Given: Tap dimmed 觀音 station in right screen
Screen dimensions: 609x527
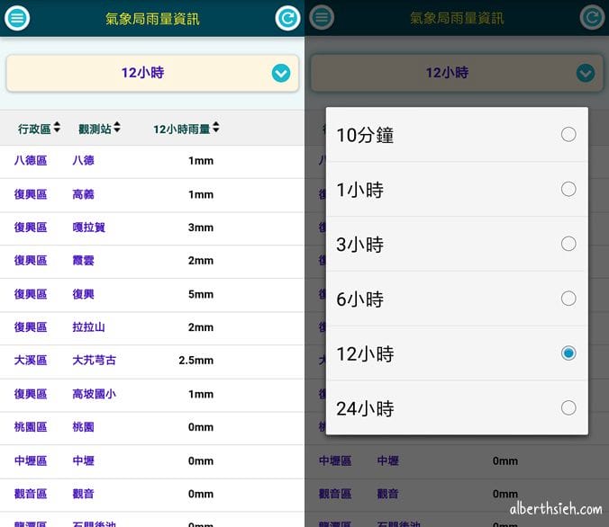Looking at the screenshot, I should [387, 494].
